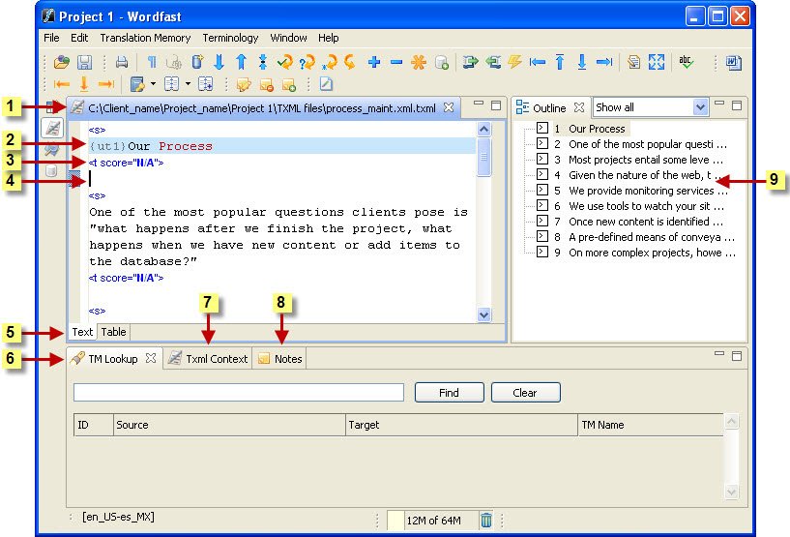Click the Print icon in toolbar

tap(122, 62)
